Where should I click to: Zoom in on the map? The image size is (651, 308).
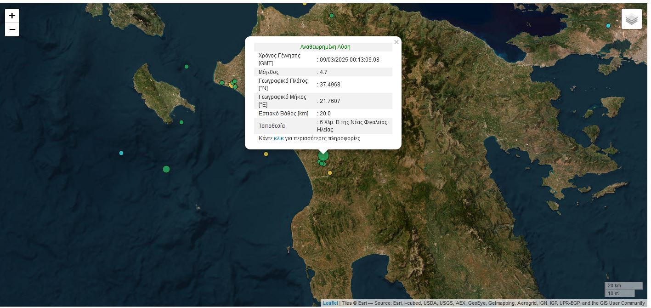pos(12,16)
